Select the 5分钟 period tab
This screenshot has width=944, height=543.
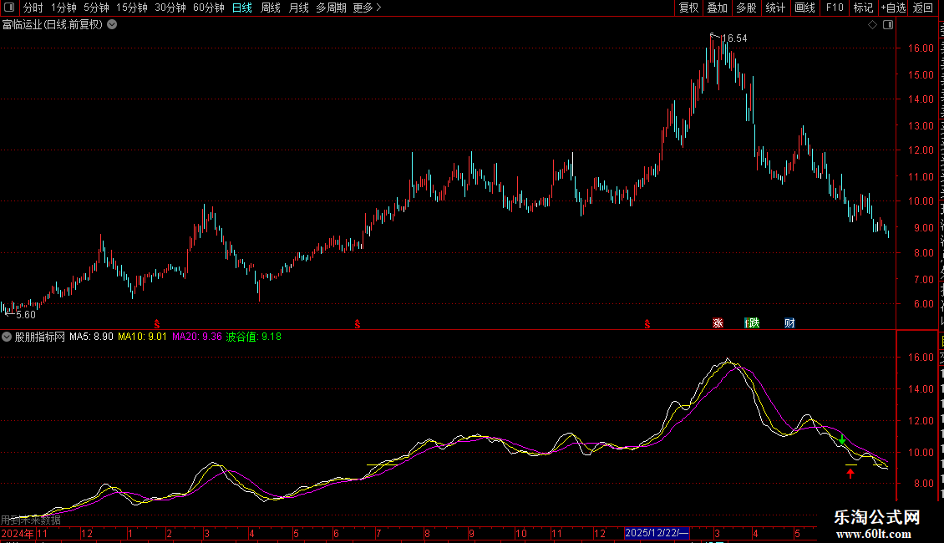point(96,8)
